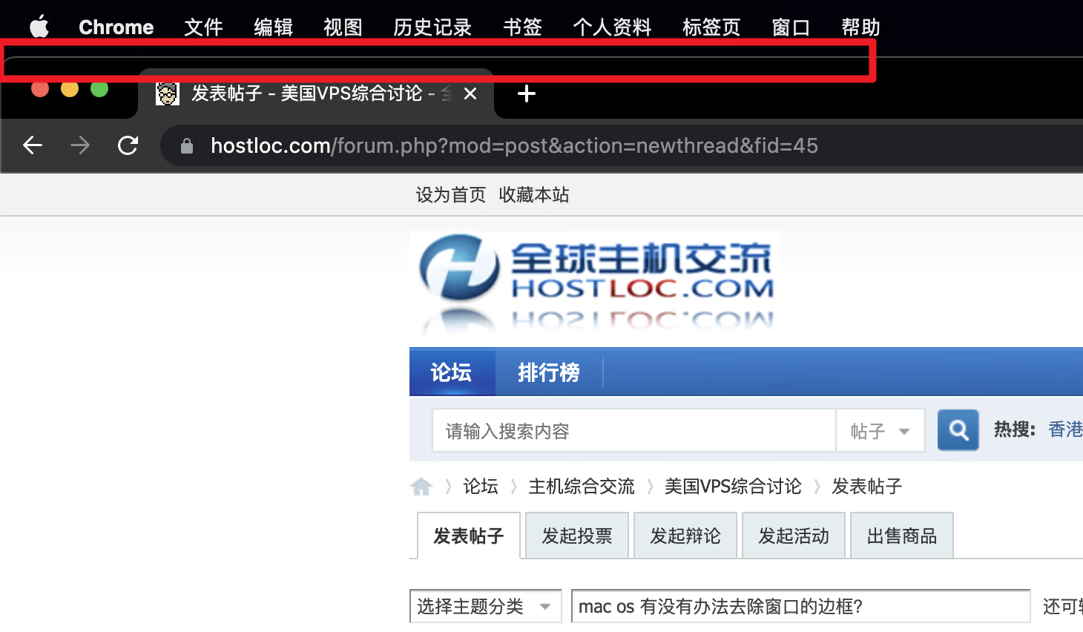Open a new tab with plus button
1083x632 pixels.
(526, 93)
